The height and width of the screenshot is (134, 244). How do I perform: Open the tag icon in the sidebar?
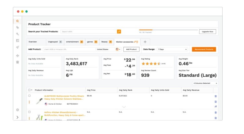click(x=18, y=27)
